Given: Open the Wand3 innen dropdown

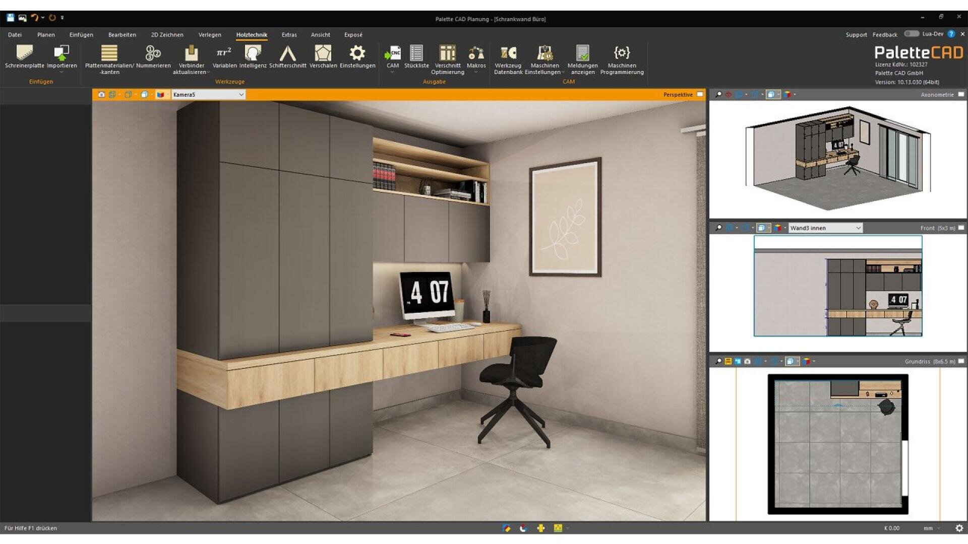Looking at the screenshot, I should click(825, 228).
